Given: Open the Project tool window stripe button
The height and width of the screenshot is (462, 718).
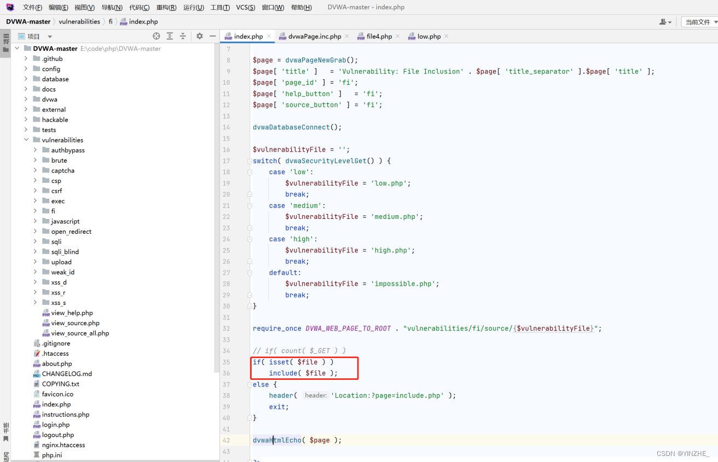Looking at the screenshot, I should coord(5,43).
